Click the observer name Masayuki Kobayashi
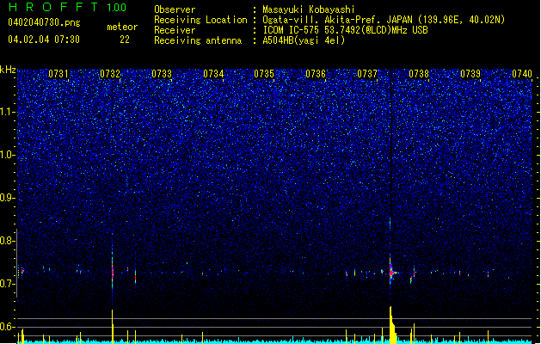 pos(309,9)
